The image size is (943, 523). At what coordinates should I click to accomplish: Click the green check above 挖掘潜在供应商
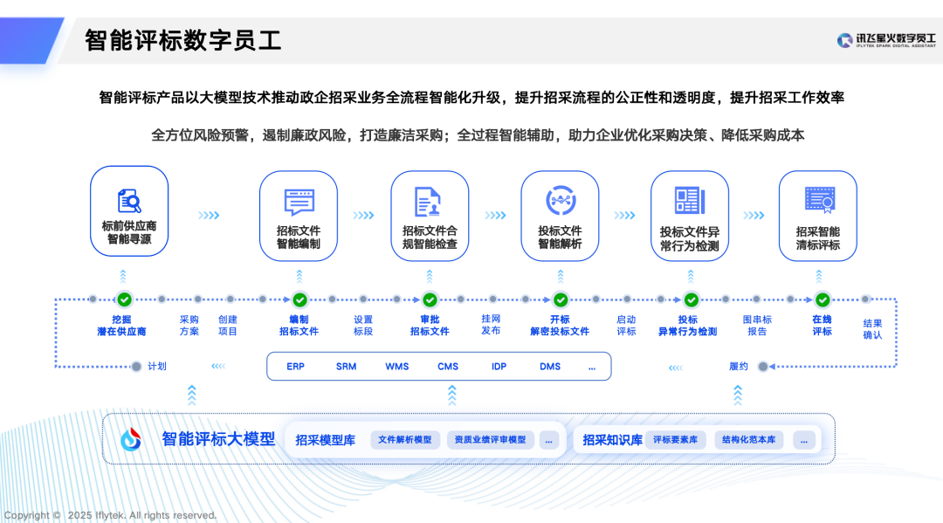click(125, 299)
